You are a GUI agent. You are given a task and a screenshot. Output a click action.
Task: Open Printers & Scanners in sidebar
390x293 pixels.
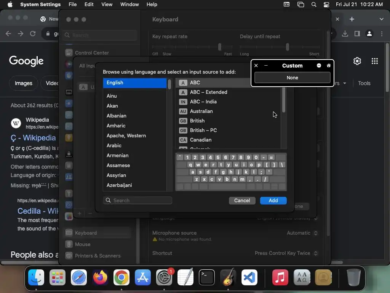[97, 256]
